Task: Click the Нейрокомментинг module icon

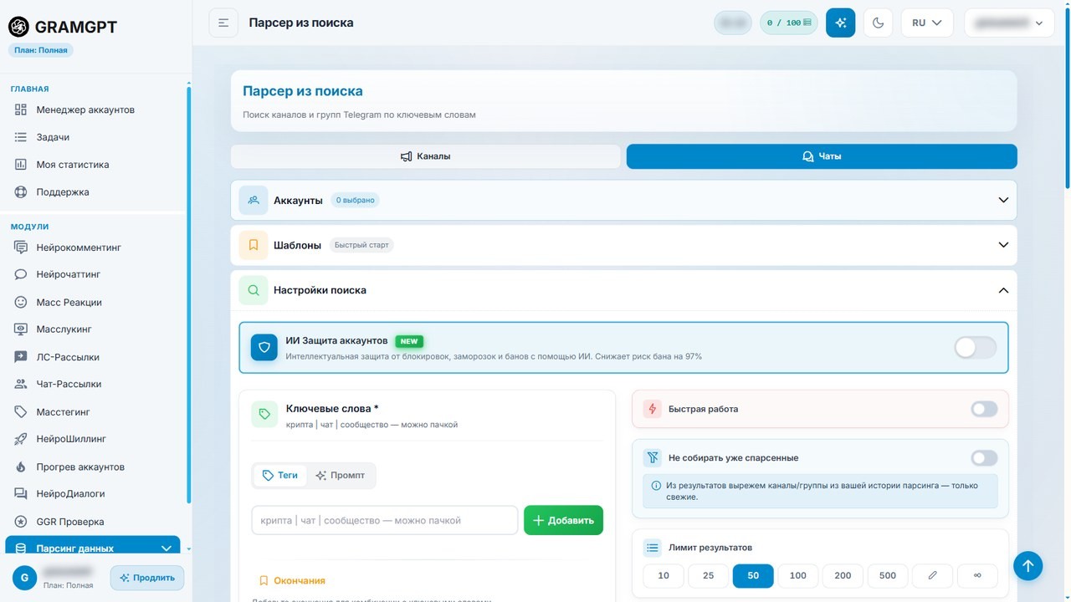Action: 21,247
